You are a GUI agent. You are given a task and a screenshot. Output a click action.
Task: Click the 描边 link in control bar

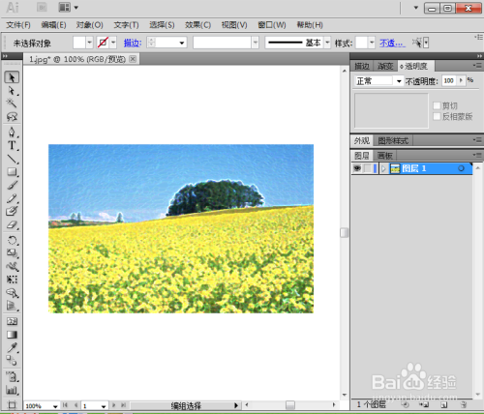(x=133, y=43)
